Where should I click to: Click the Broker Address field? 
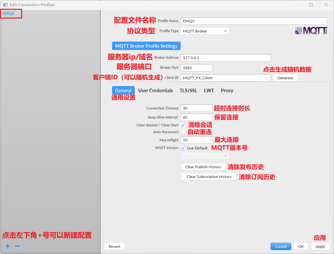[226, 57]
